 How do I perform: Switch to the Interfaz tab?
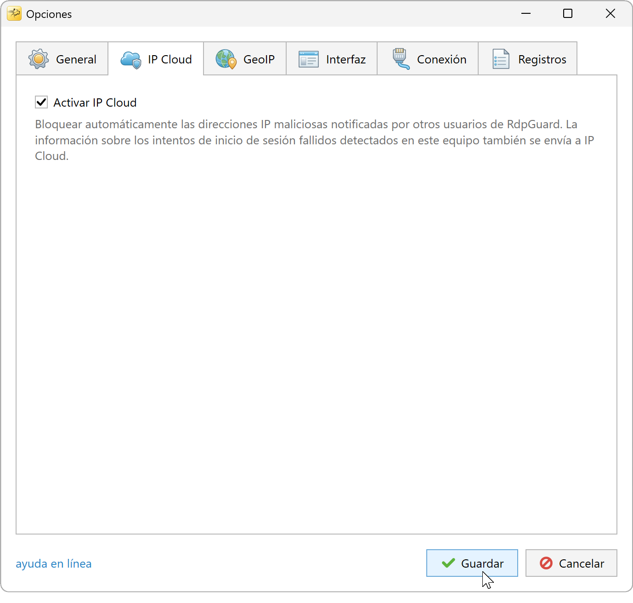tap(332, 59)
